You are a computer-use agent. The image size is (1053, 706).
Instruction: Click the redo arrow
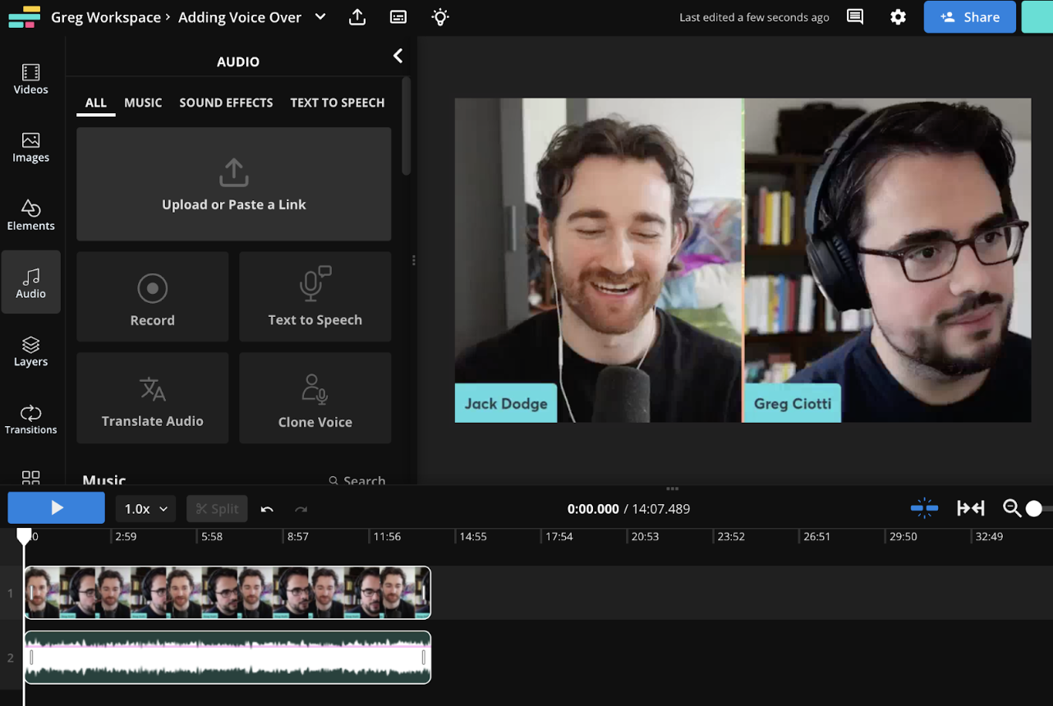coord(301,509)
